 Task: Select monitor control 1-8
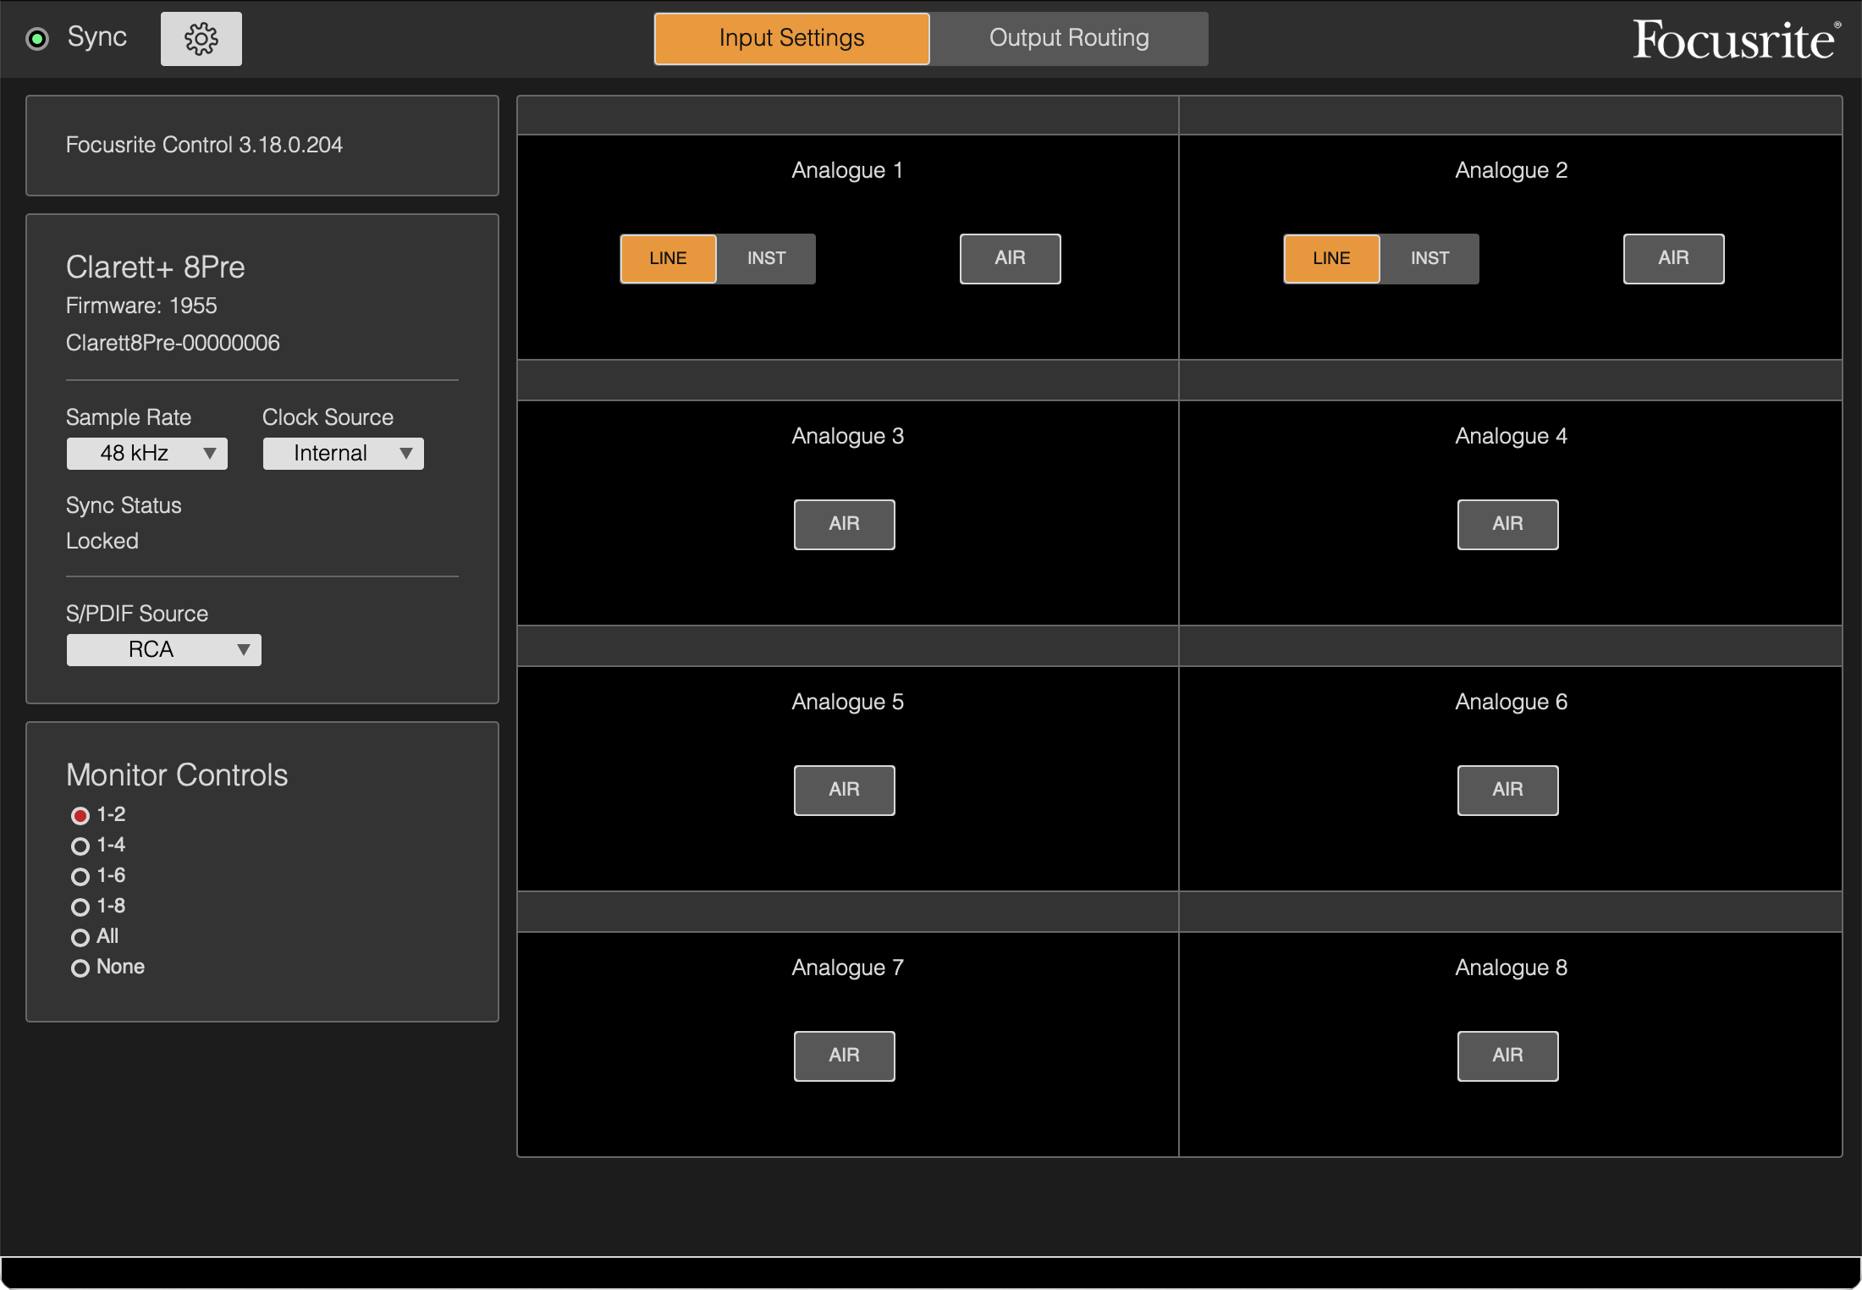(80, 907)
